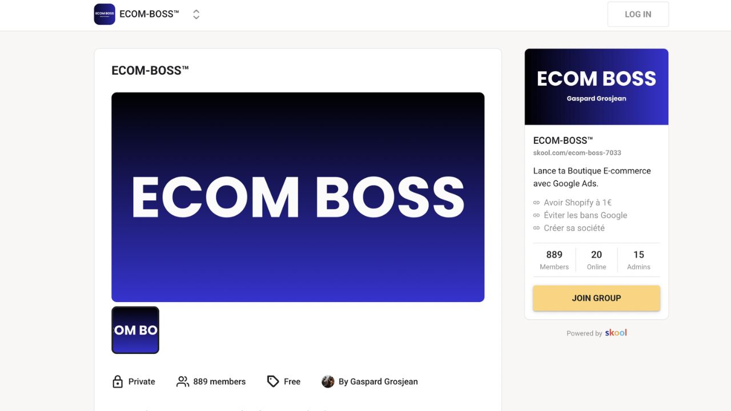Image resolution: width=731 pixels, height=411 pixels.
Task: Click the large ECOM BOSS banner image
Action: point(298,197)
